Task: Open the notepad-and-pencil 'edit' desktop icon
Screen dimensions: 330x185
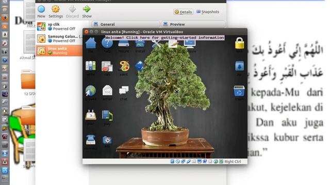Action: (173, 44)
